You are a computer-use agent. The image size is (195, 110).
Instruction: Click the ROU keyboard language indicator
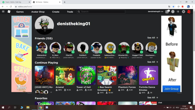[177, 107]
